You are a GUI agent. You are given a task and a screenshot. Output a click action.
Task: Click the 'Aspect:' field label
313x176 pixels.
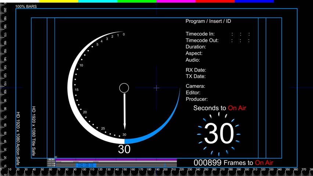194,53
